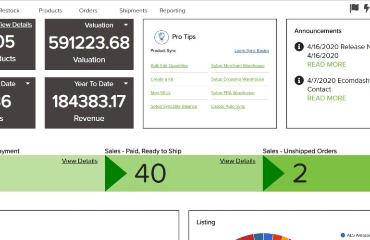Image resolution: width=370 pixels, height=240 pixels.
Task: Click the Enable Auto Sync link
Action: click(228, 106)
